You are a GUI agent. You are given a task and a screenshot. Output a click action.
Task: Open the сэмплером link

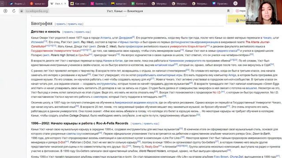[100, 97]
